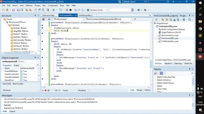
Task: Open the Component menu
Action: 53,5
